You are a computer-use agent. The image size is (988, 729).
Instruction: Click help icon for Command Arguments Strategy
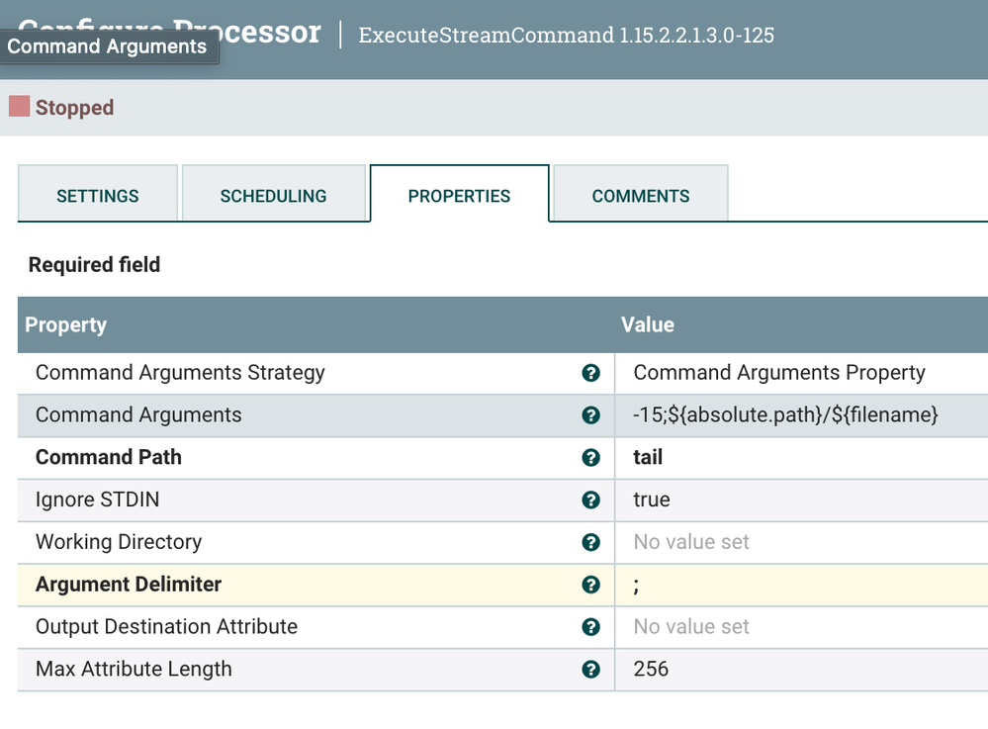590,373
